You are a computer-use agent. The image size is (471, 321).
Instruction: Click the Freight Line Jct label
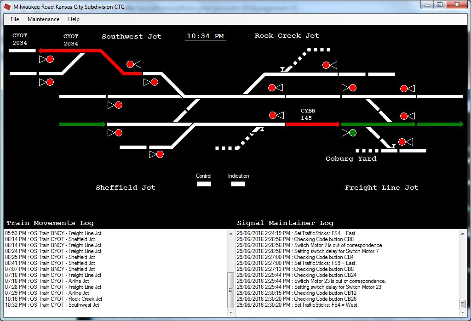[381, 188]
